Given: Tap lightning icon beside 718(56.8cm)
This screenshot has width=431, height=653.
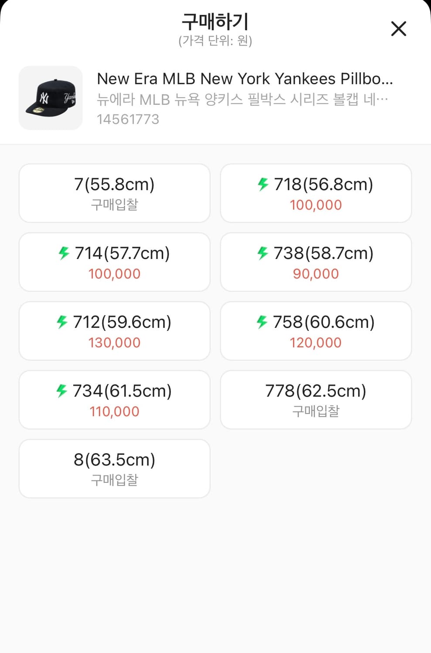Looking at the screenshot, I should (263, 184).
